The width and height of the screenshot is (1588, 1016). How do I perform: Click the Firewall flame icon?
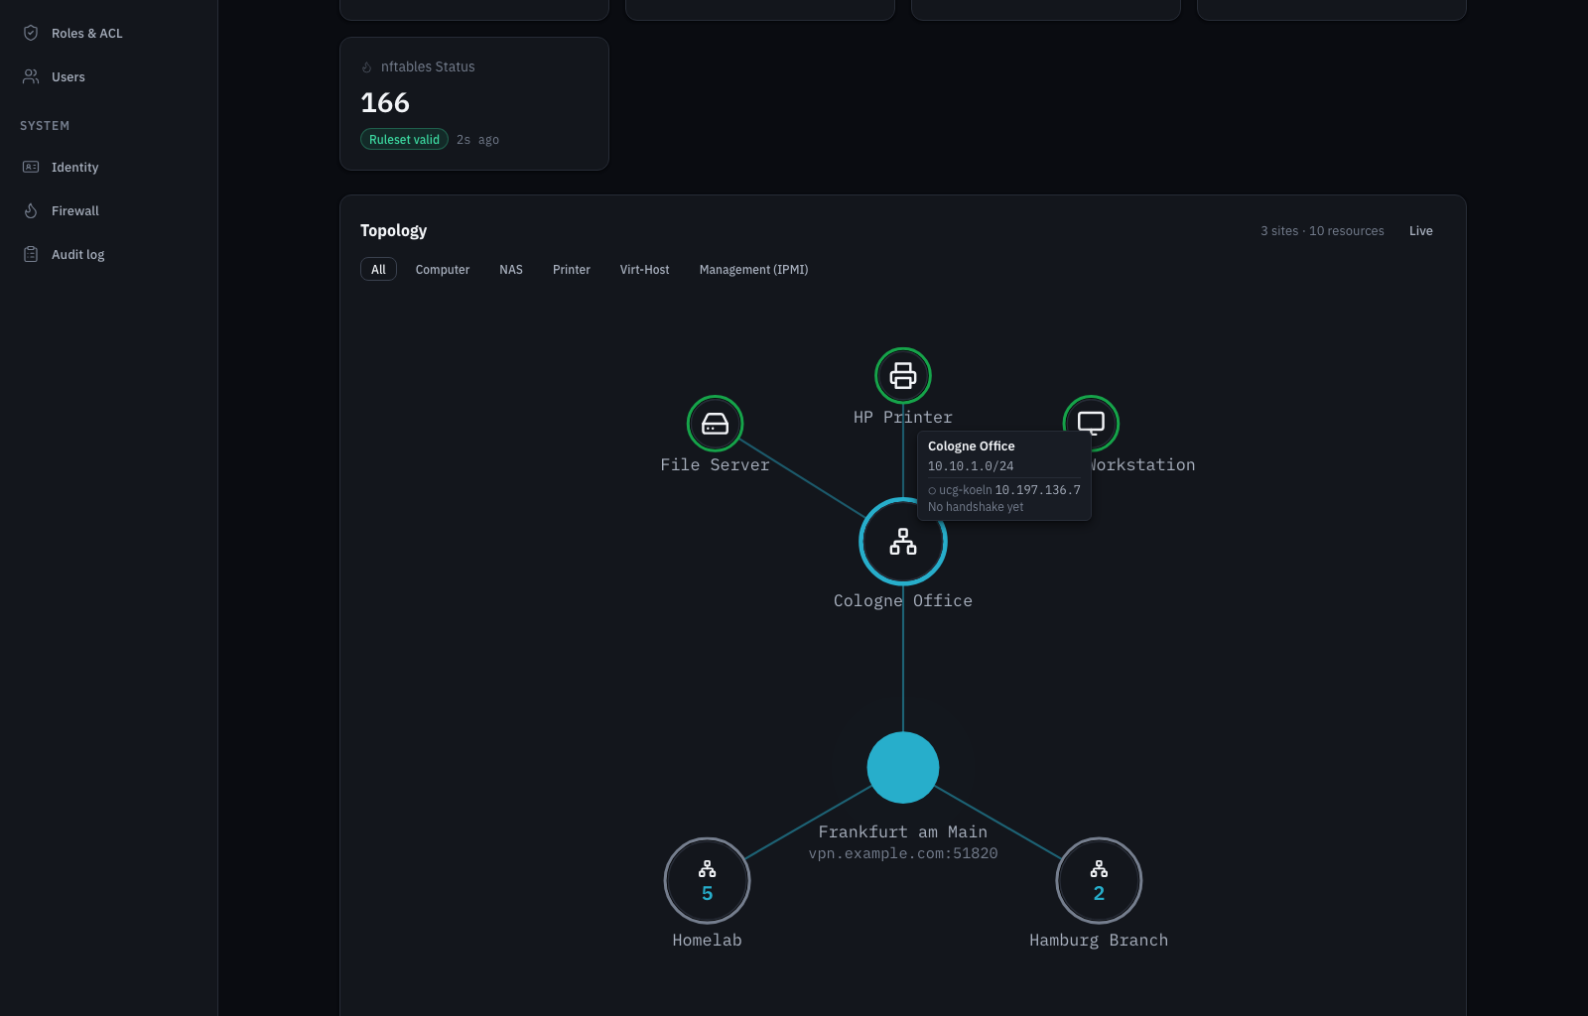click(x=31, y=210)
